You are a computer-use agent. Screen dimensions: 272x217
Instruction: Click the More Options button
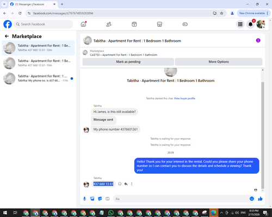point(219,62)
